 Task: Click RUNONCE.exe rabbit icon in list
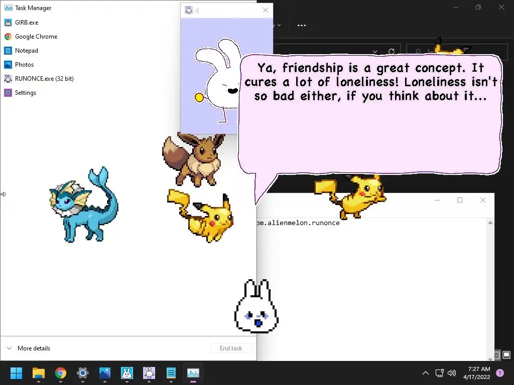point(8,79)
